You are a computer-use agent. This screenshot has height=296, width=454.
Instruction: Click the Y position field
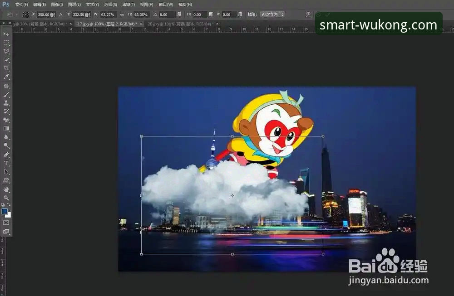[x=81, y=15]
